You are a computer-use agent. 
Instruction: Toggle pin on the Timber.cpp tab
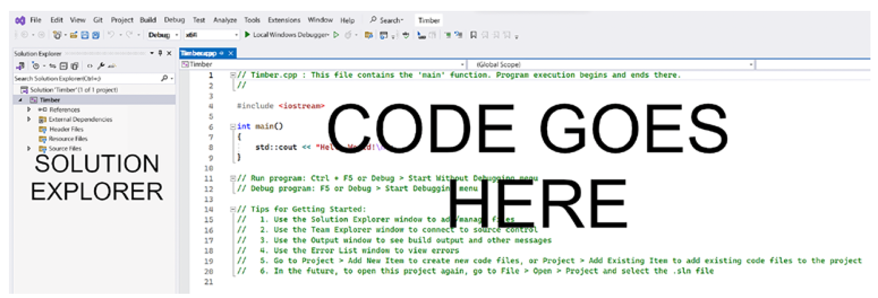[221, 53]
